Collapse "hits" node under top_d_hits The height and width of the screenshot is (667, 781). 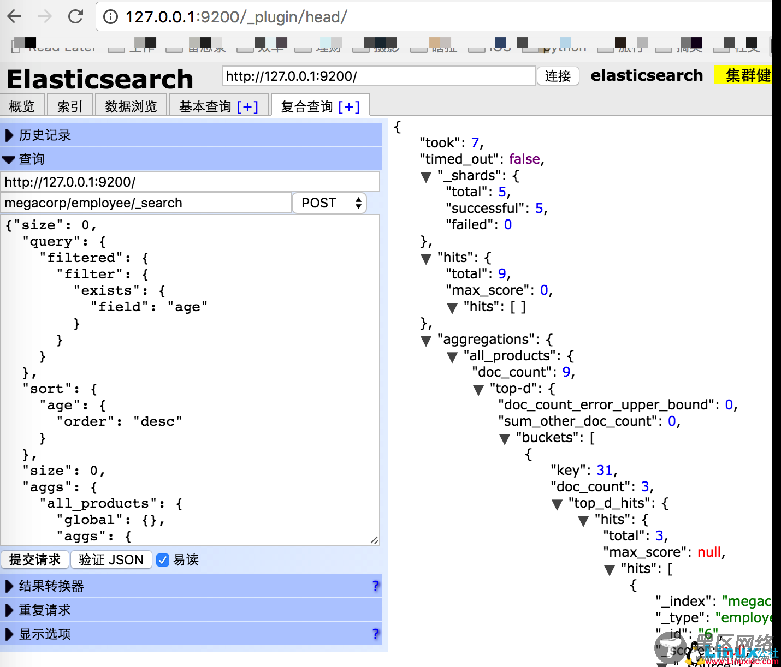click(584, 521)
